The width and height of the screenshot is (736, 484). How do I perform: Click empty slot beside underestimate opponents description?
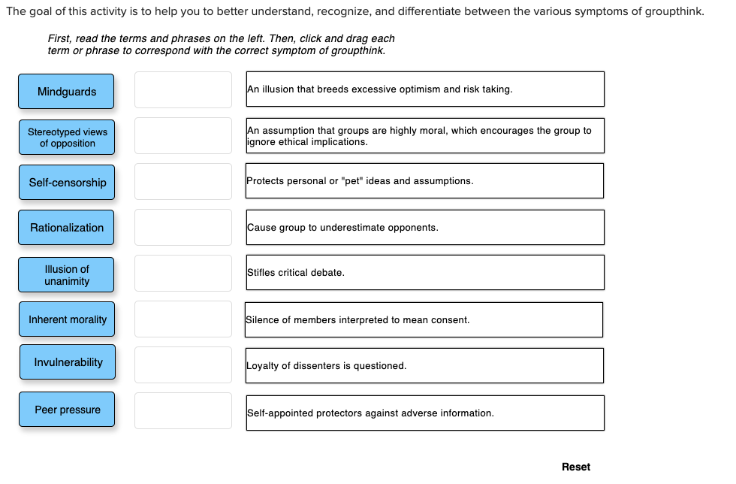[183, 228]
